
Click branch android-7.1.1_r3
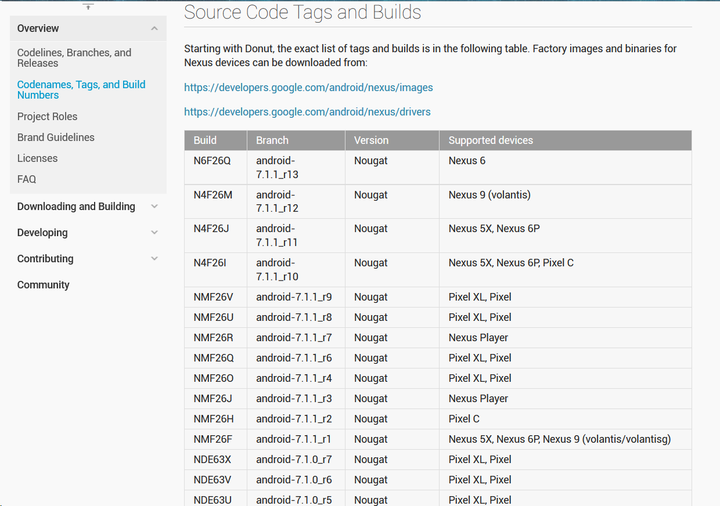click(294, 399)
